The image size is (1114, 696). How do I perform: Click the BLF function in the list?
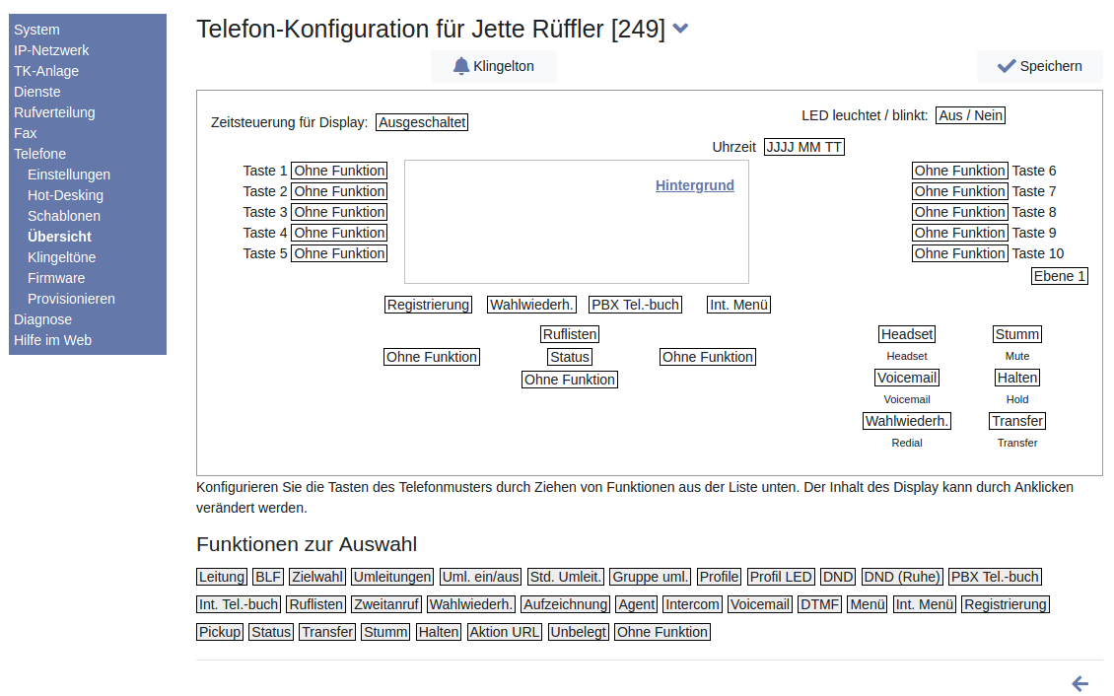click(x=267, y=577)
